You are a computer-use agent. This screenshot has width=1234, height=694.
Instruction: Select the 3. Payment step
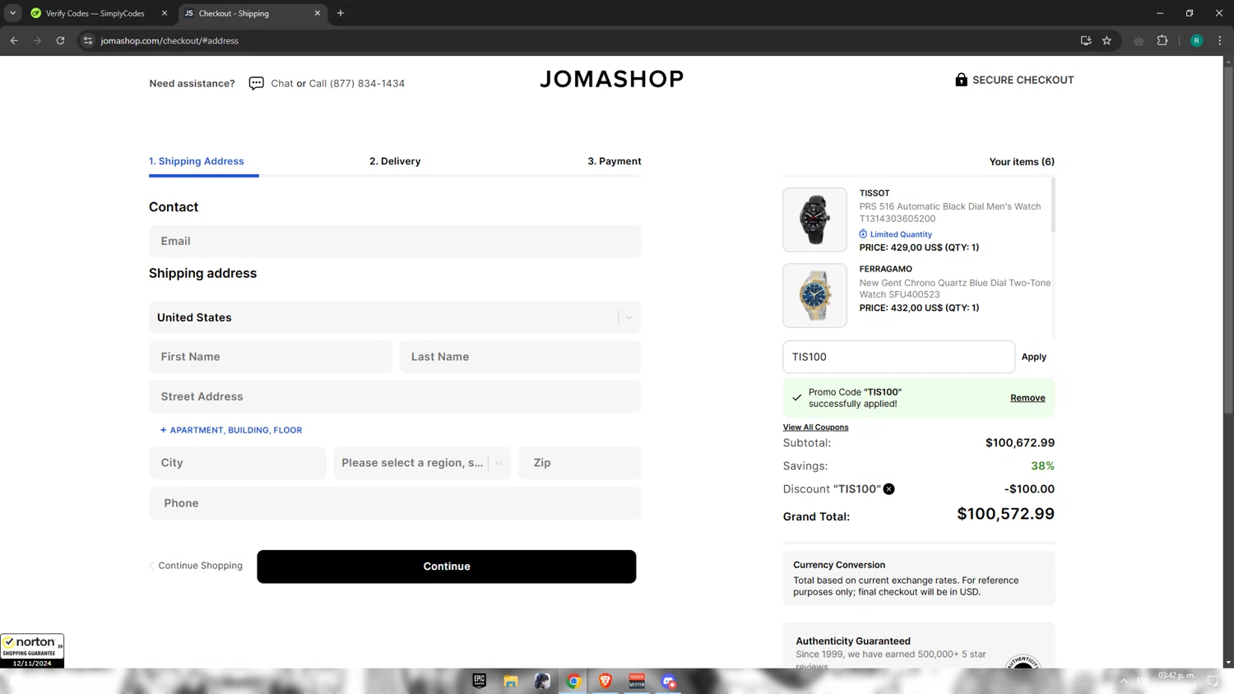(x=615, y=161)
